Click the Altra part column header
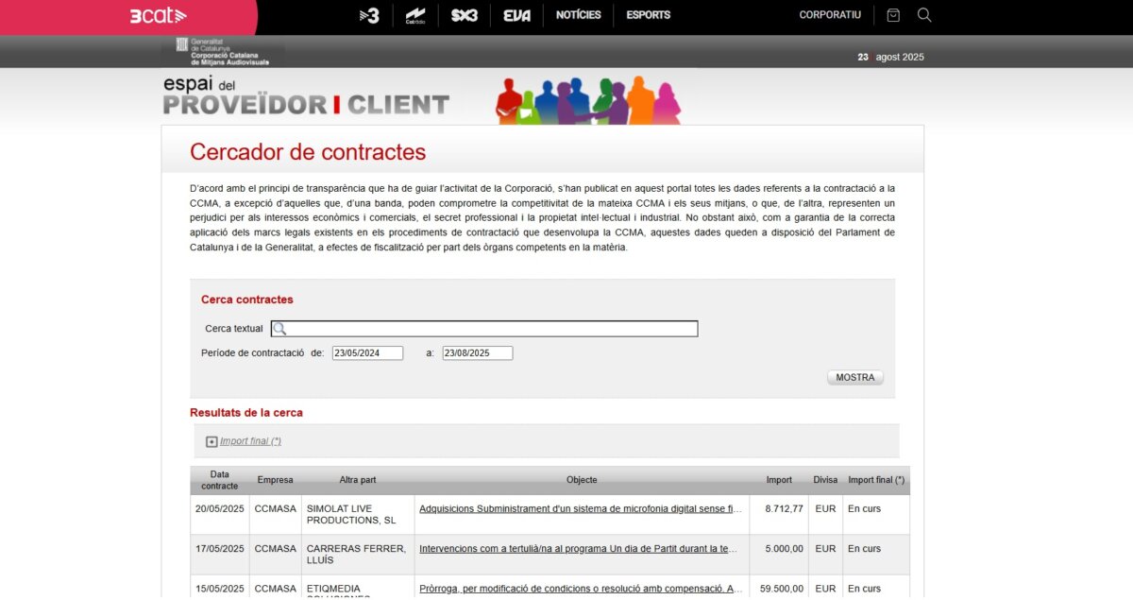The width and height of the screenshot is (1133, 600). click(x=358, y=480)
